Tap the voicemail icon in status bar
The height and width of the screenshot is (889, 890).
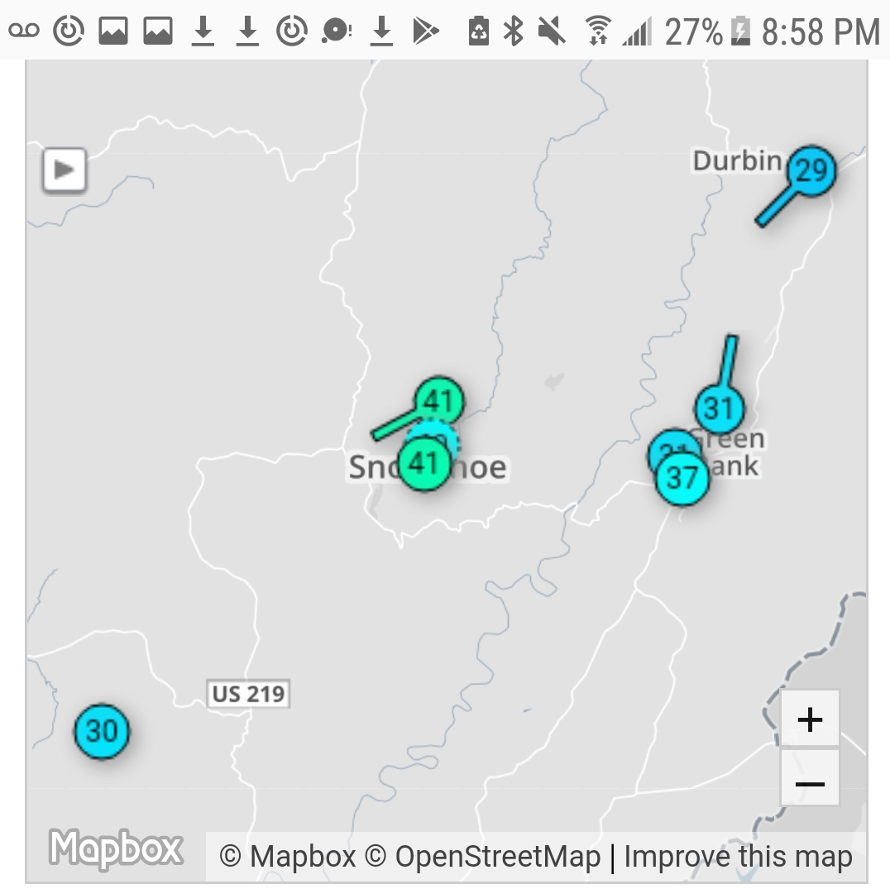[24, 31]
